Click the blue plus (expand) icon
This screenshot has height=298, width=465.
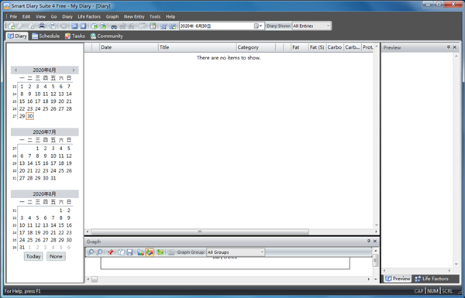pyautogui.click(x=84, y=26)
